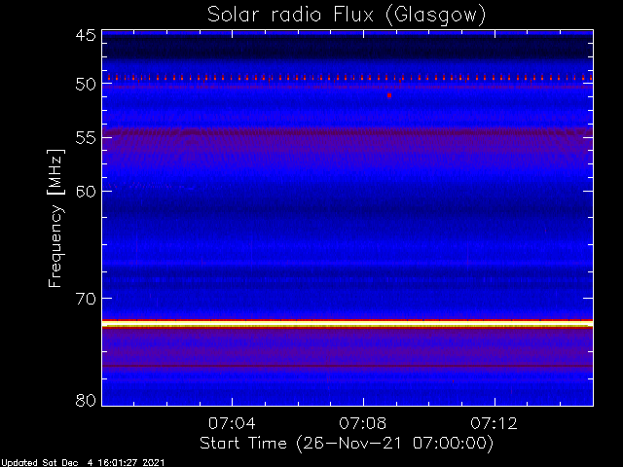Click the 70 frequency tick label
Screen dimensions: 623x467
[x=86, y=299]
